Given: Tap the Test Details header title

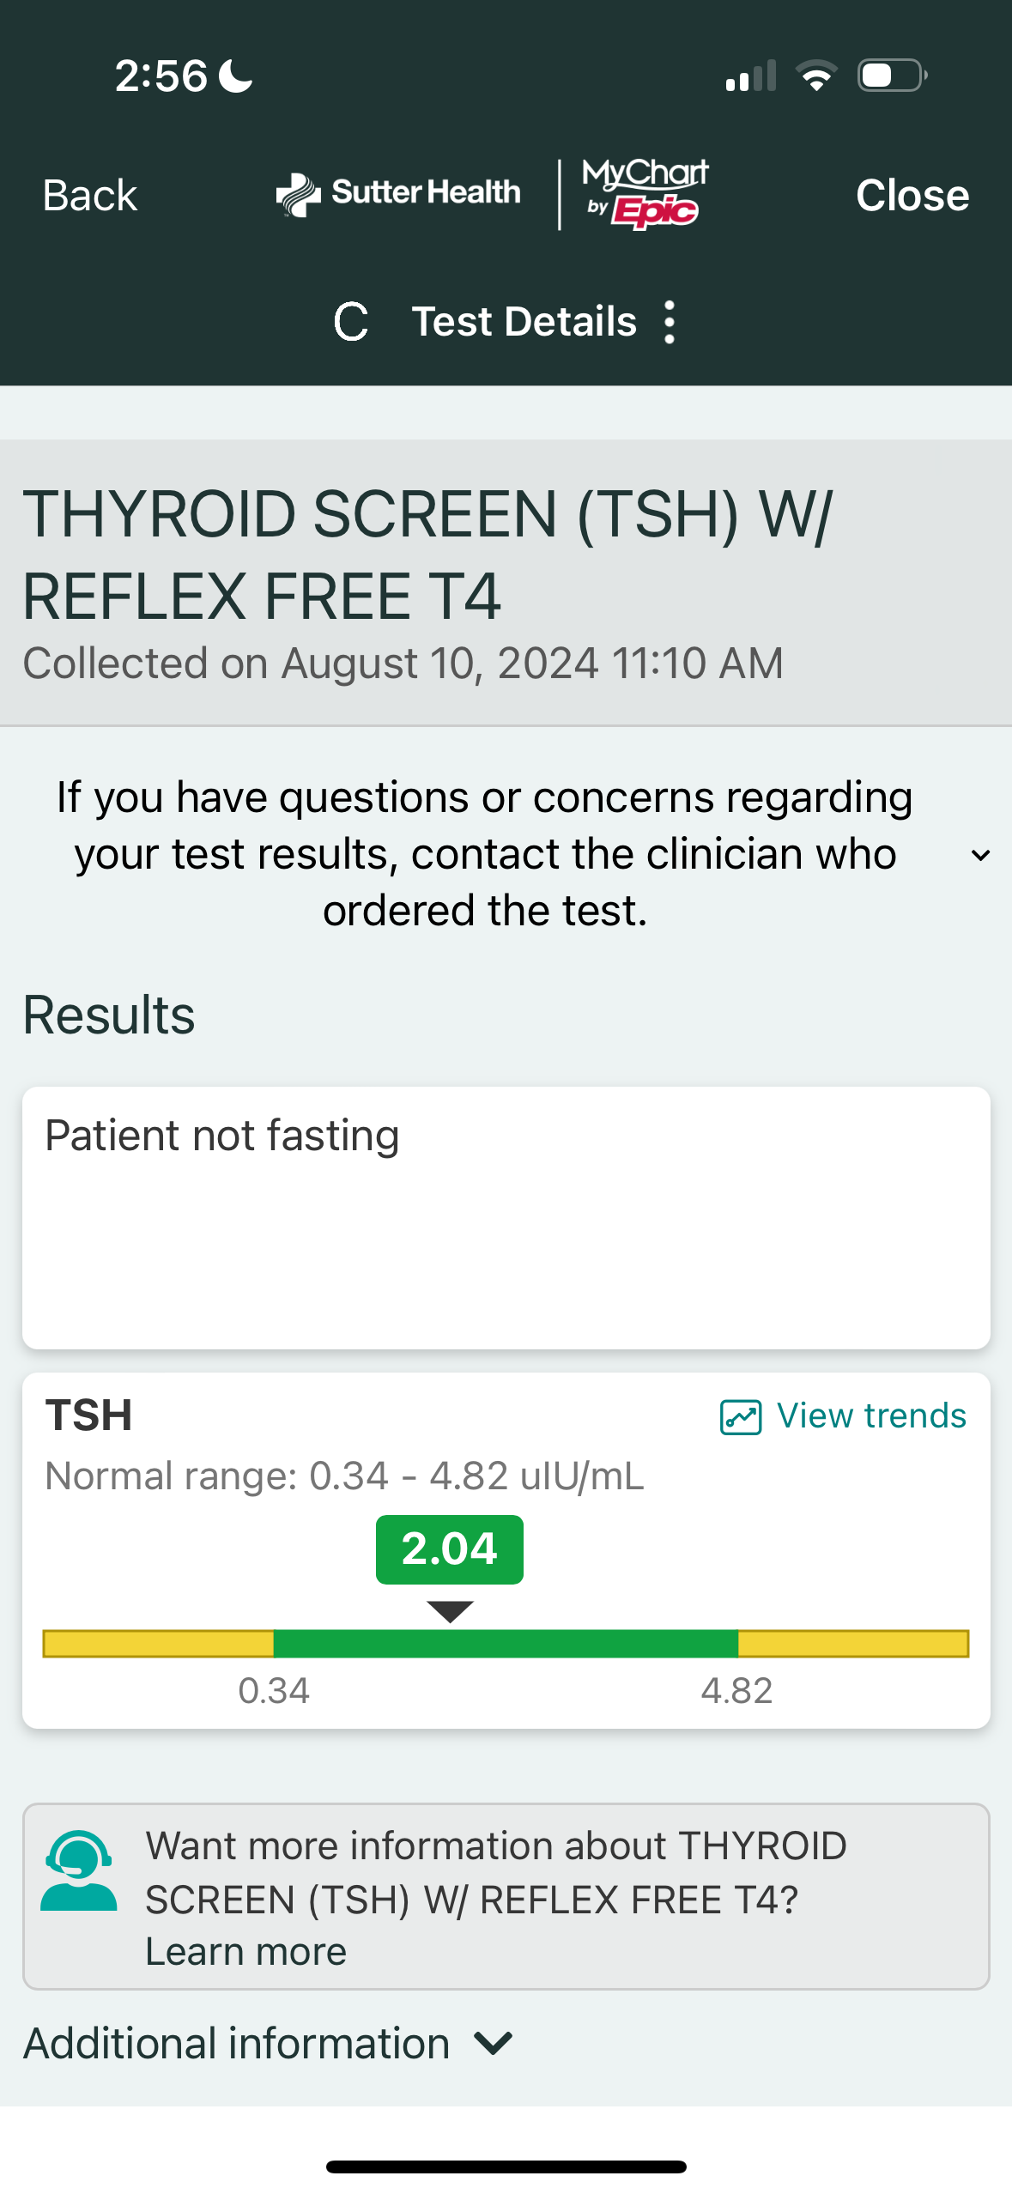Looking at the screenshot, I should click(x=524, y=322).
